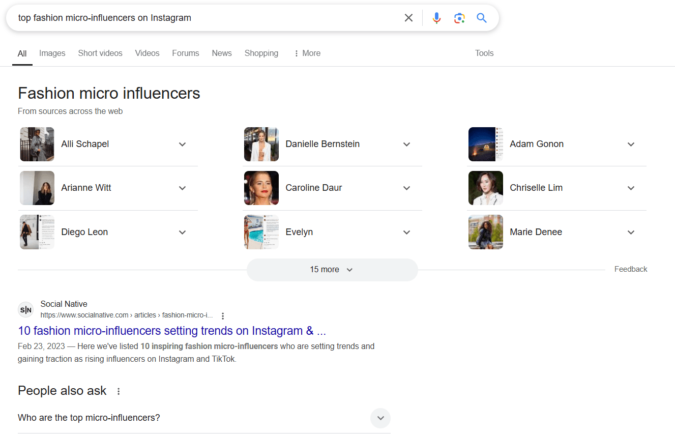Expand the Evelyn entry
The image size is (675, 434).
click(x=407, y=232)
